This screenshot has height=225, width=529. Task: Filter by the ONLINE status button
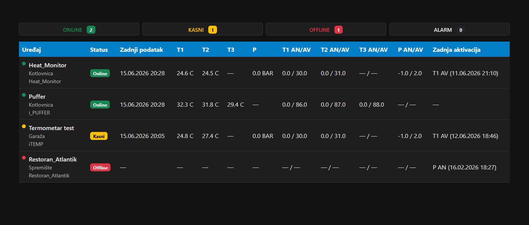point(79,29)
